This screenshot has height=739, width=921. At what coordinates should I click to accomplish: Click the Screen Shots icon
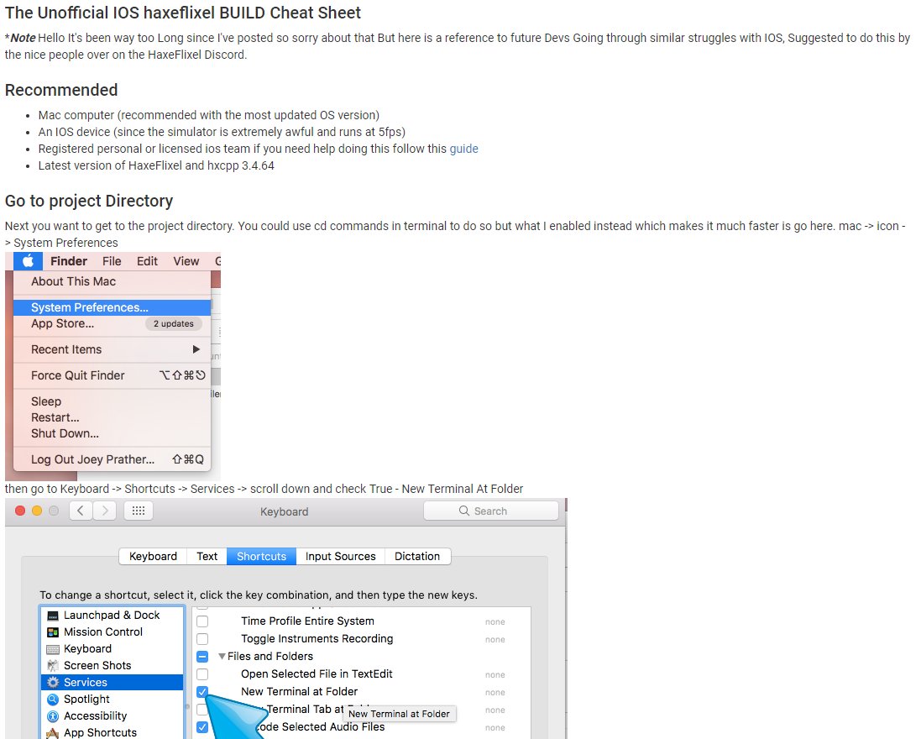53,666
